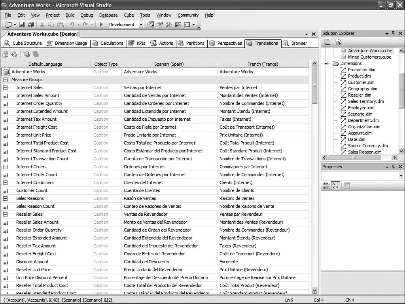Click the 'Ventas por Internet' Spanish caption cell
Screen dimensions: 405x304
point(169,87)
